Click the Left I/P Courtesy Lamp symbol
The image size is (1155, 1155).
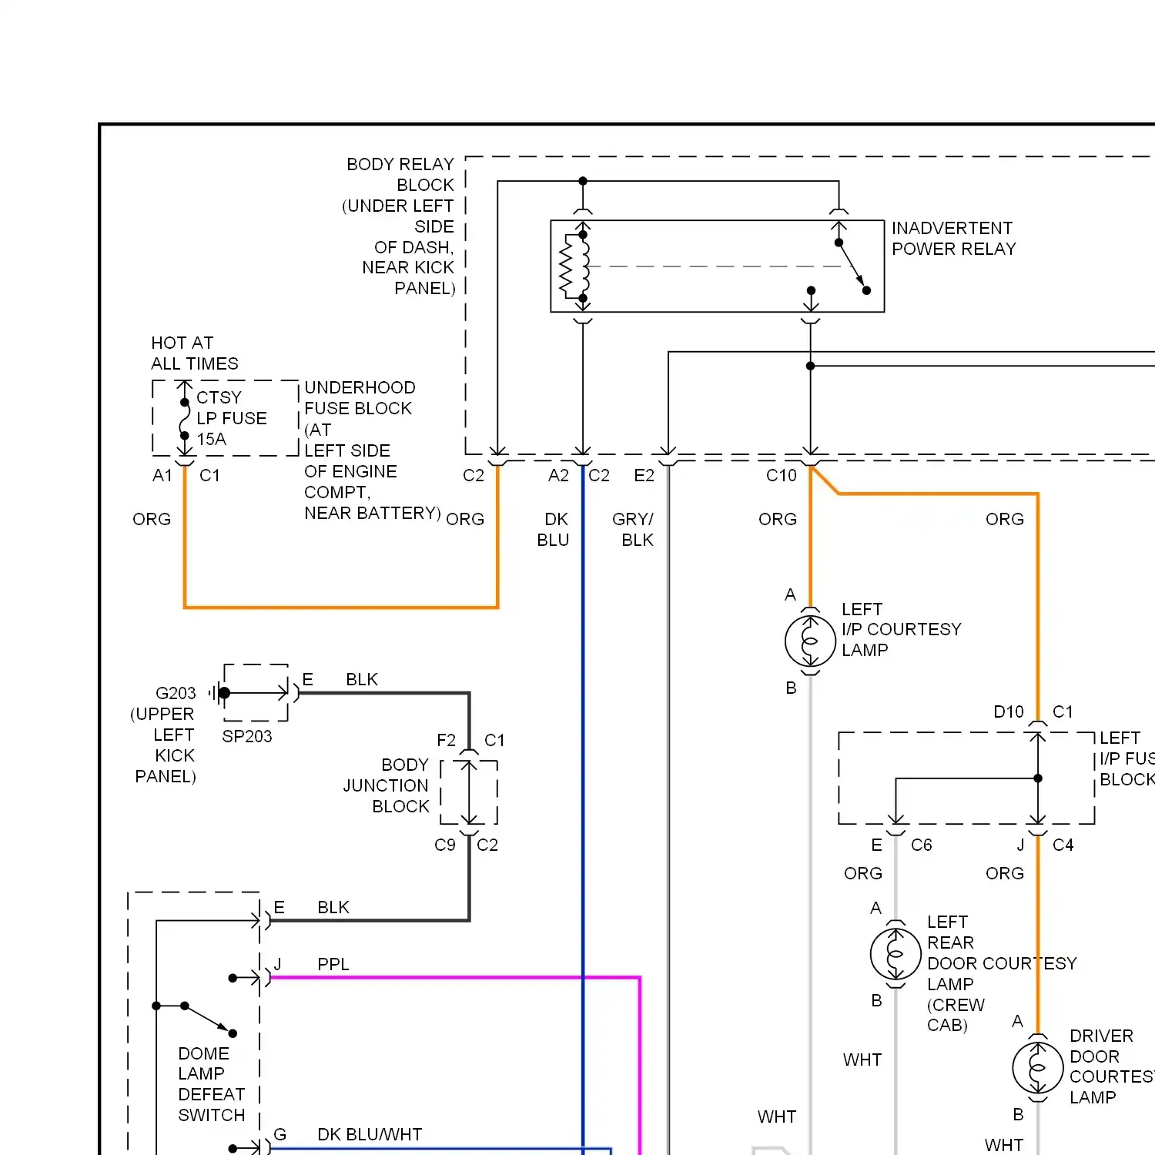[x=810, y=641]
